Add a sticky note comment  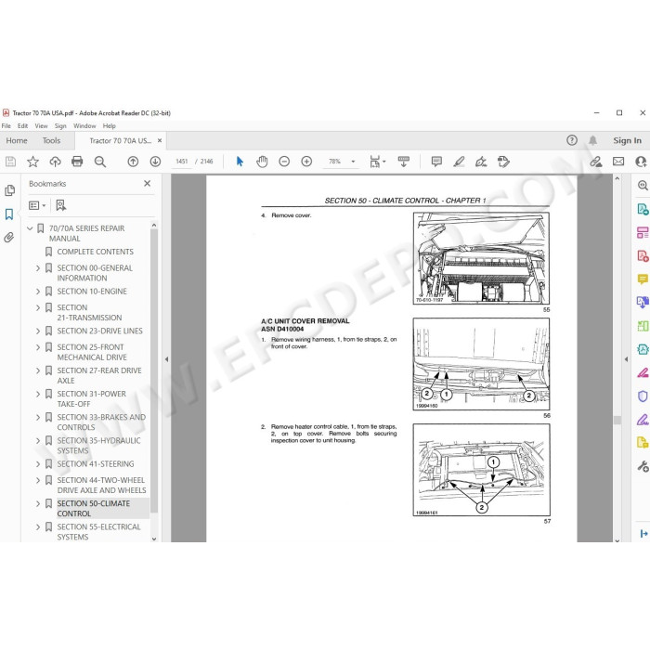click(436, 162)
